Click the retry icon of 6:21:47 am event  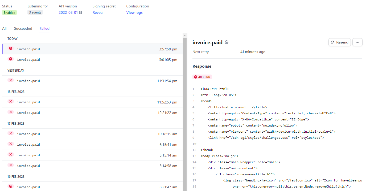click(11, 186)
